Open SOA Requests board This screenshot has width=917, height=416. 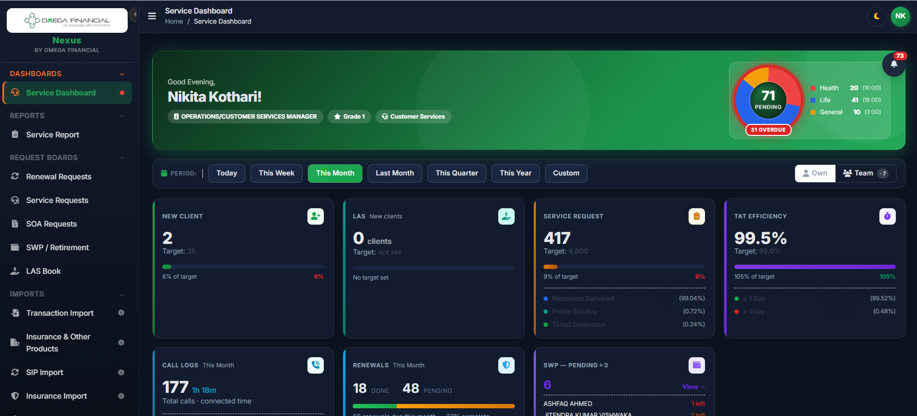pyautogui.click(x=67, y=224)
